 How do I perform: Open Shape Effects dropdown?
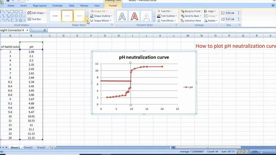tap(100, 21)
